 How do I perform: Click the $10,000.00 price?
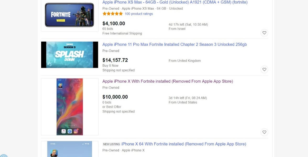115,97
